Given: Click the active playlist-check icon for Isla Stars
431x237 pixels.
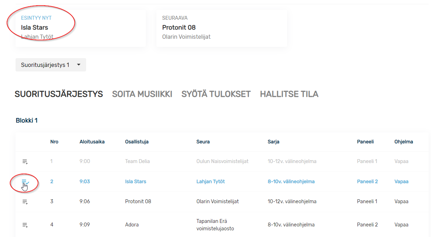Looking at the screenshot, I should [x=25, y=182].
